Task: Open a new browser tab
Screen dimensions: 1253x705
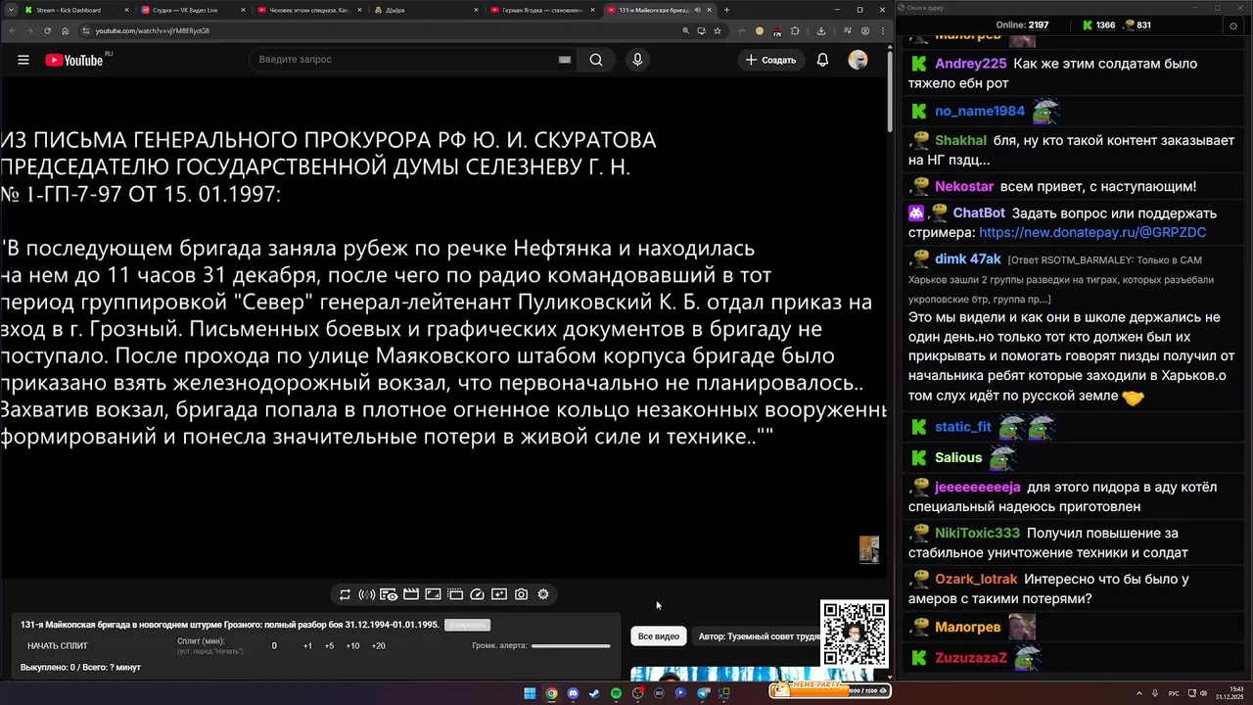Action: 726,10
